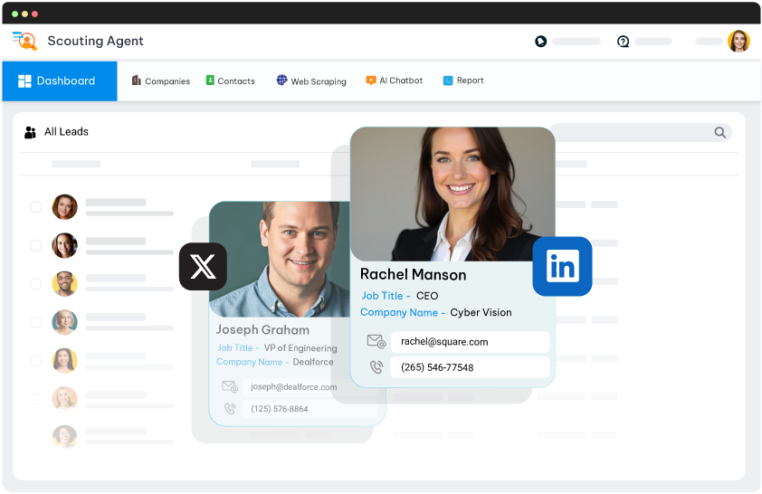This screenshot has width=762, height=494.
Task: Open the third lead's avatar with yellow background
Action: tap(64, 284)
